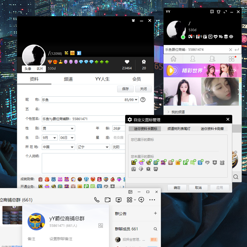Add the PK icon to displayed icons
This screenshot has width=247, height=247.
163,162
